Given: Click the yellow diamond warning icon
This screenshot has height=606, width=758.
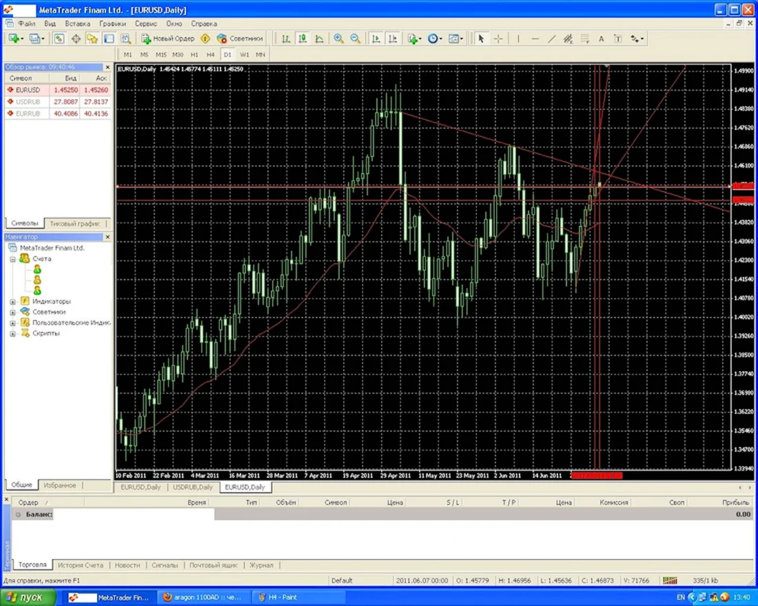Looking at the screenshot, I should click(205, 39).
